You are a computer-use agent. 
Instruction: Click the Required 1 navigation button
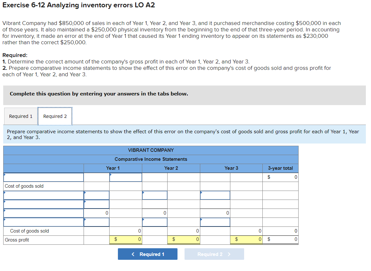pos(147,254)
